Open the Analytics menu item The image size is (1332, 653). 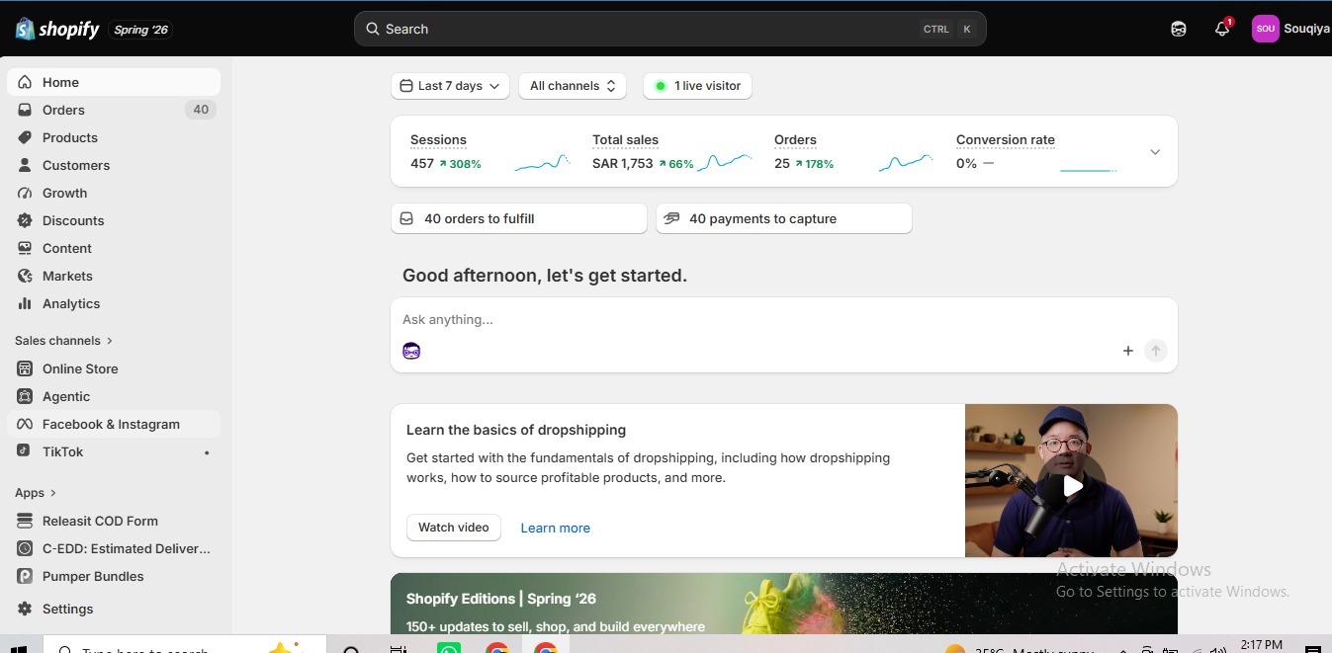click(114, 303)
